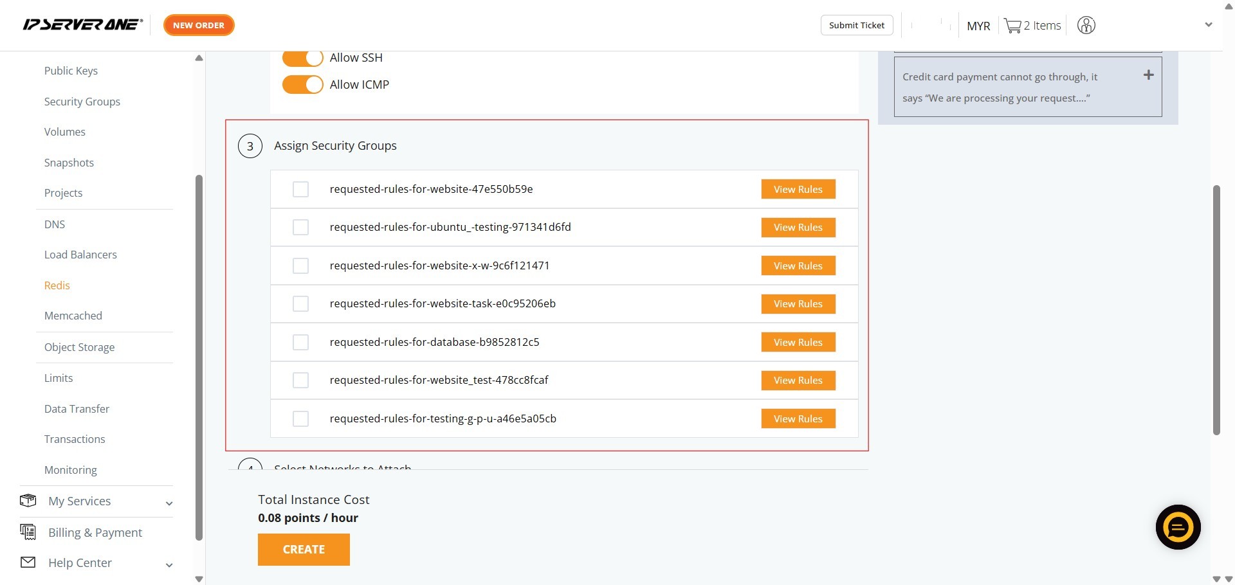This screenshot has height=585, width=1235.
Task: Click the IP ServerOne logo
Action: tap(82, 25)
